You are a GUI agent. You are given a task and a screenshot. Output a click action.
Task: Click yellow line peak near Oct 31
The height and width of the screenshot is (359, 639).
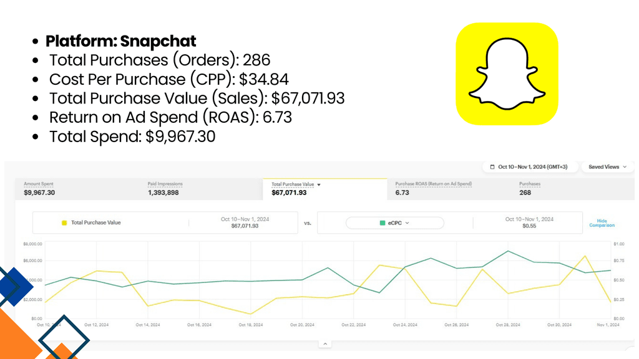585,256
